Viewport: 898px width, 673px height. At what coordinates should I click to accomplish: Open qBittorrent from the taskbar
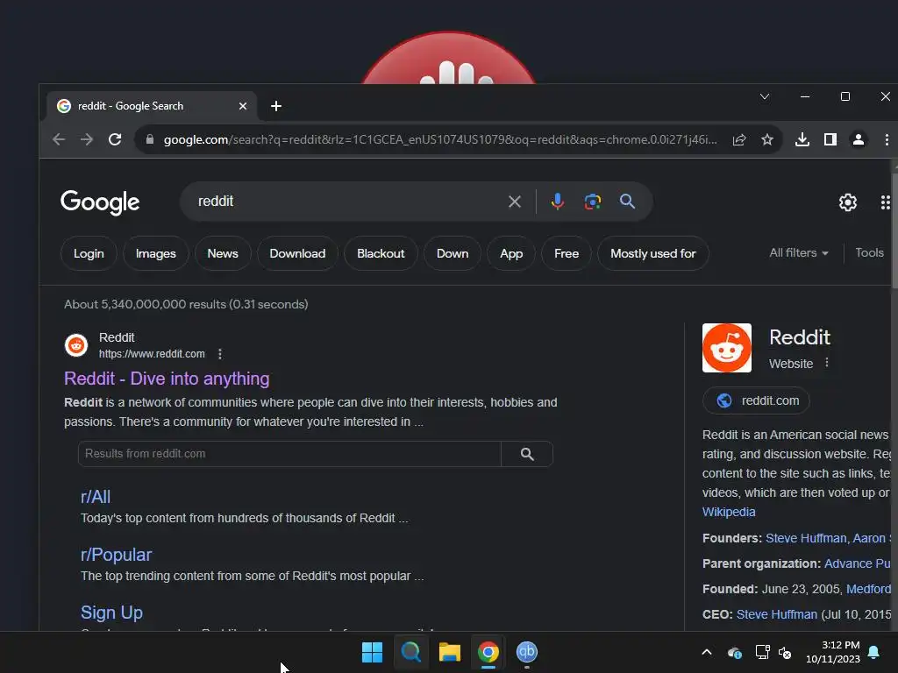click(527, 652)
